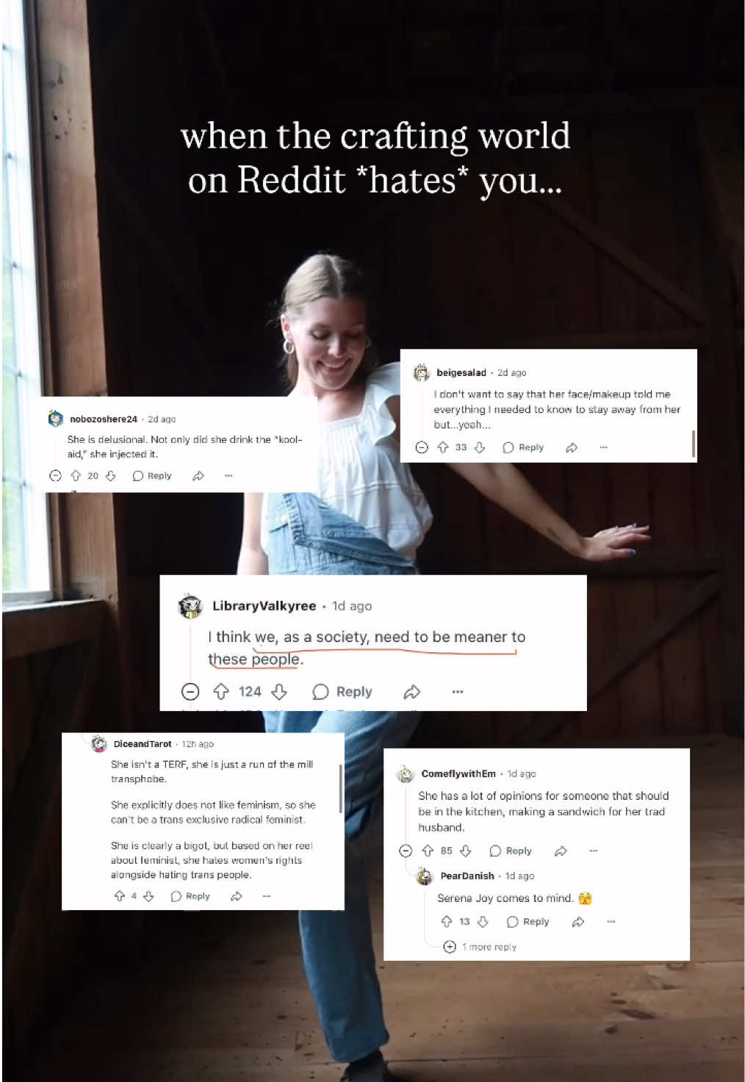Share the ComeflywithEm comment
Image resolution: width=745 pixels, height=1082 pixels.
point(561,851)
